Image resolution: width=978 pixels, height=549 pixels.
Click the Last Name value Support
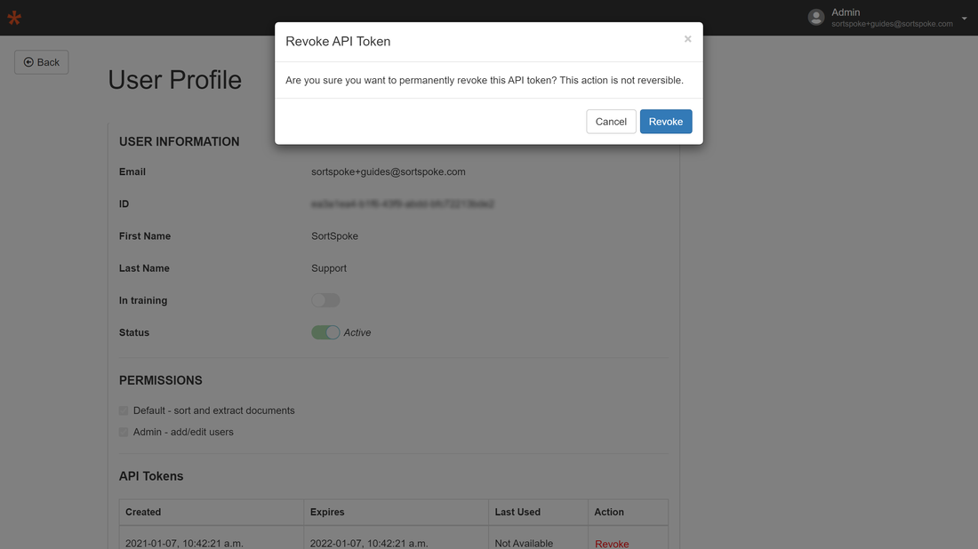point(329,268)
